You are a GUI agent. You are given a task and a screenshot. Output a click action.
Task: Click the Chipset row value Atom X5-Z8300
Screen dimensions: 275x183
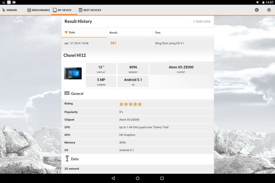pyautogui.click(x=129, y=120)
